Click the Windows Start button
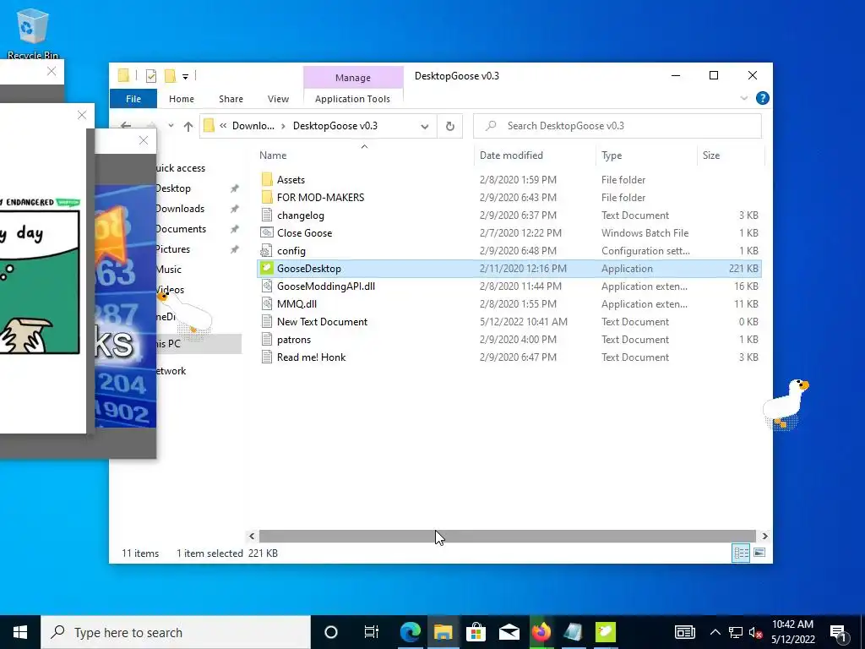The width and height of the screenshot is (865, 649). (20, 632)
